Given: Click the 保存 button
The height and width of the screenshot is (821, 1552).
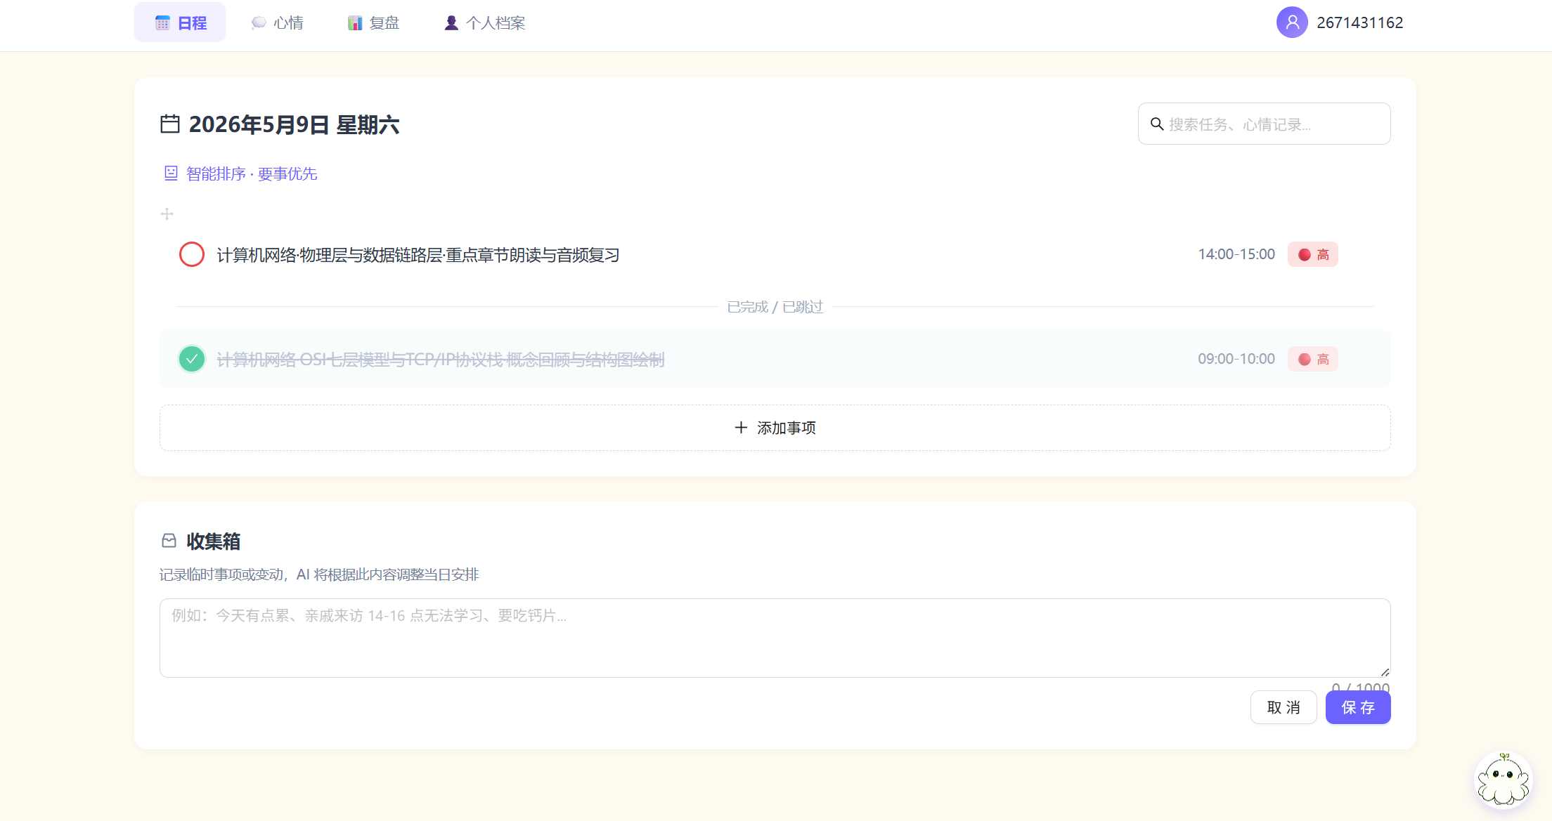Looking at the screenshot, I should 1358,707.
